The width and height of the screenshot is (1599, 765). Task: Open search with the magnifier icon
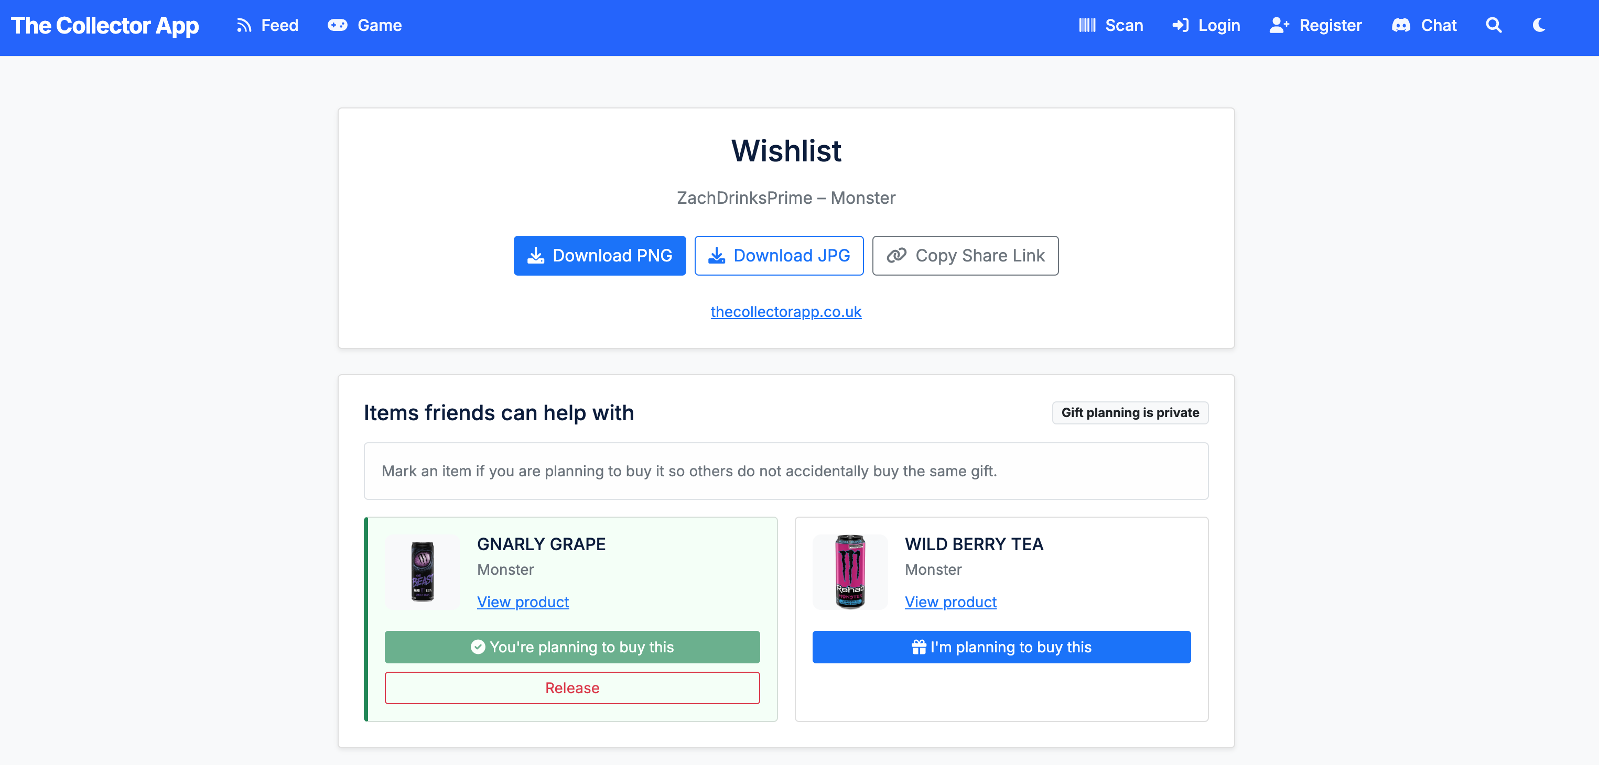[1494, 26]
